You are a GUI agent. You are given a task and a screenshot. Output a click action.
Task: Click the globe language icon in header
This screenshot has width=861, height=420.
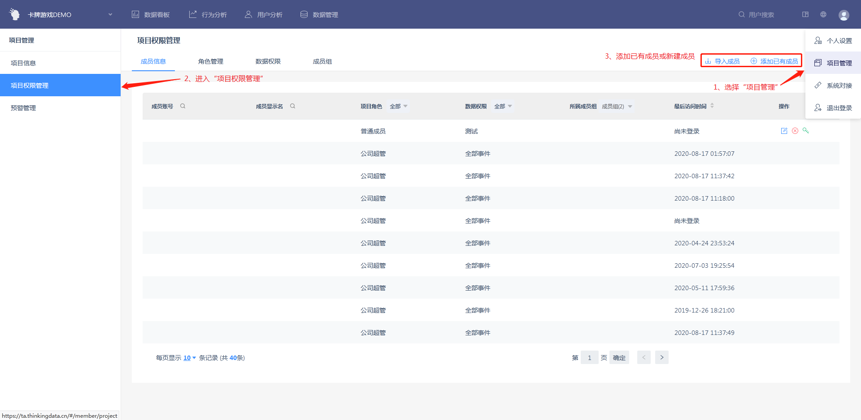[x=823, y=14]
